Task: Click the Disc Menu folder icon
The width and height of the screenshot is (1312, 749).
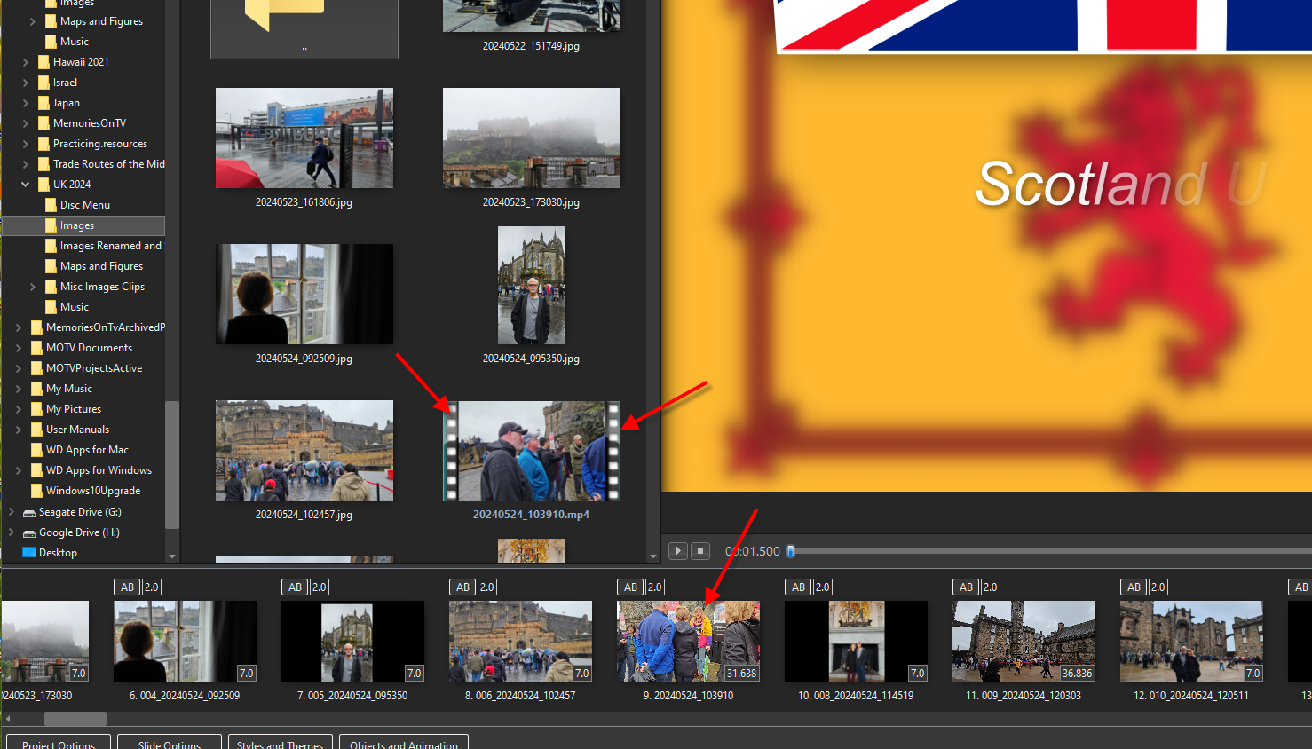Action: 51,205
